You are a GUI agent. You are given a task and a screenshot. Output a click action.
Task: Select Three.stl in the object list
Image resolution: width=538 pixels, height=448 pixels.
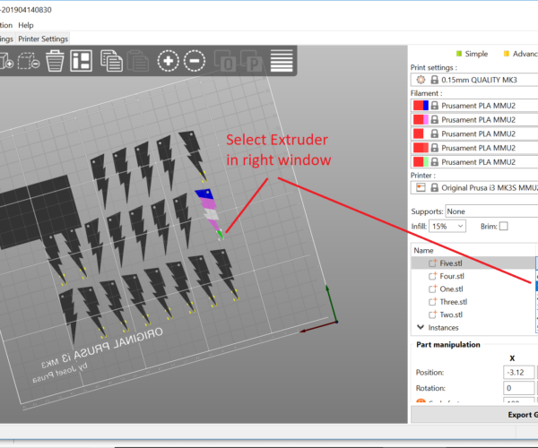[x=473, y=302]
